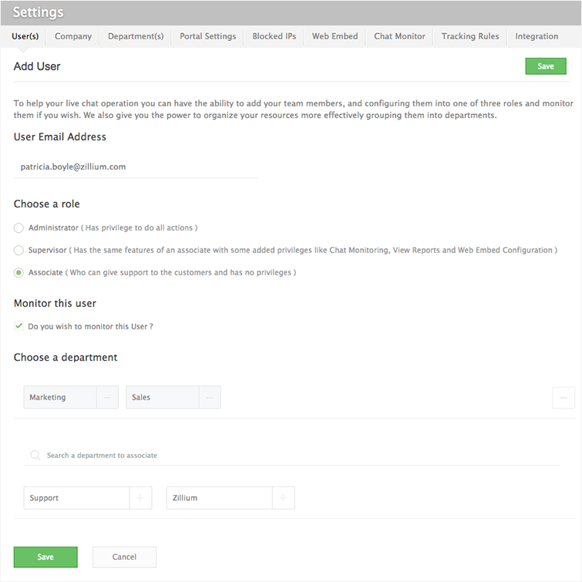Click the magnifier icon in the department search

pos(35,456)
